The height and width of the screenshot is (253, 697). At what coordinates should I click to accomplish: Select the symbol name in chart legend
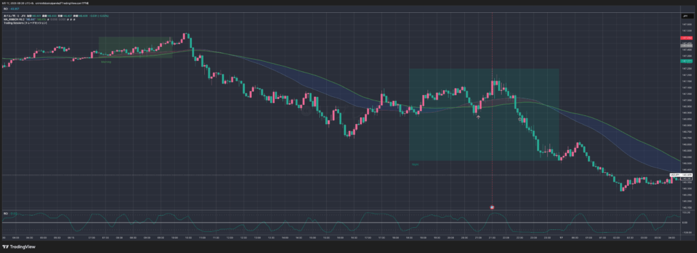[x=15, y=16]
